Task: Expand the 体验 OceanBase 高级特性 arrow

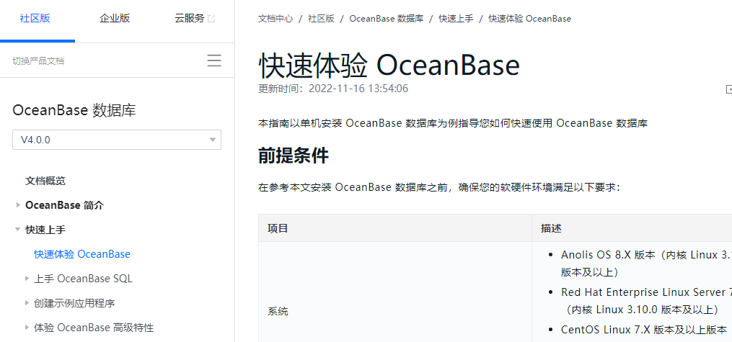Action: [27, 327]
